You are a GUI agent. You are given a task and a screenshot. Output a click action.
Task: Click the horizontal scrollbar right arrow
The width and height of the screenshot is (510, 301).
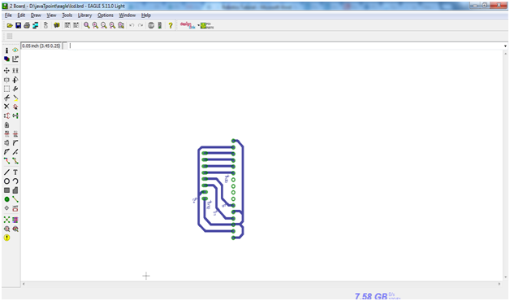click(x=499, y=284)
